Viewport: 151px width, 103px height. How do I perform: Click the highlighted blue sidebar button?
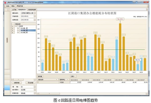tap(7, 88)
